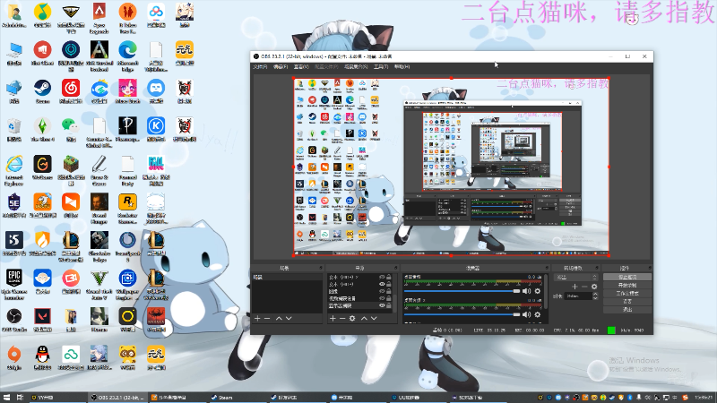Image resolution: width=717 pixels, height=403 pixels.
Task: Open Origin desktop shortcut
Action: [14, 357]
